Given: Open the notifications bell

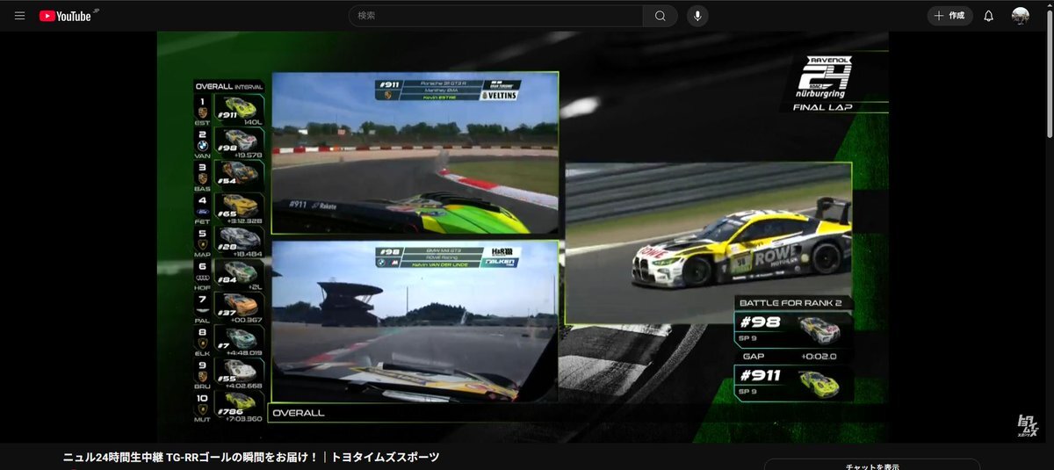Looking at the screenshot, I should [989, 16].
